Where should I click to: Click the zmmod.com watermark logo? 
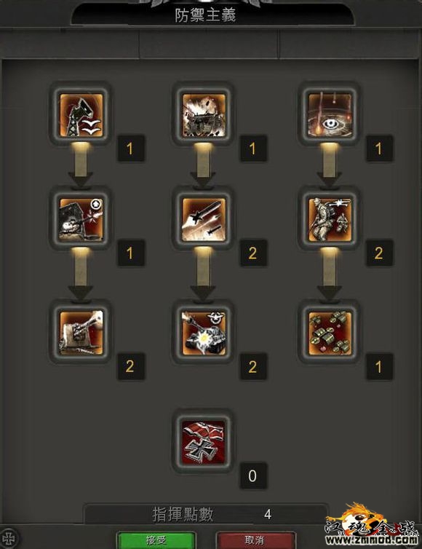coord(372,524)
